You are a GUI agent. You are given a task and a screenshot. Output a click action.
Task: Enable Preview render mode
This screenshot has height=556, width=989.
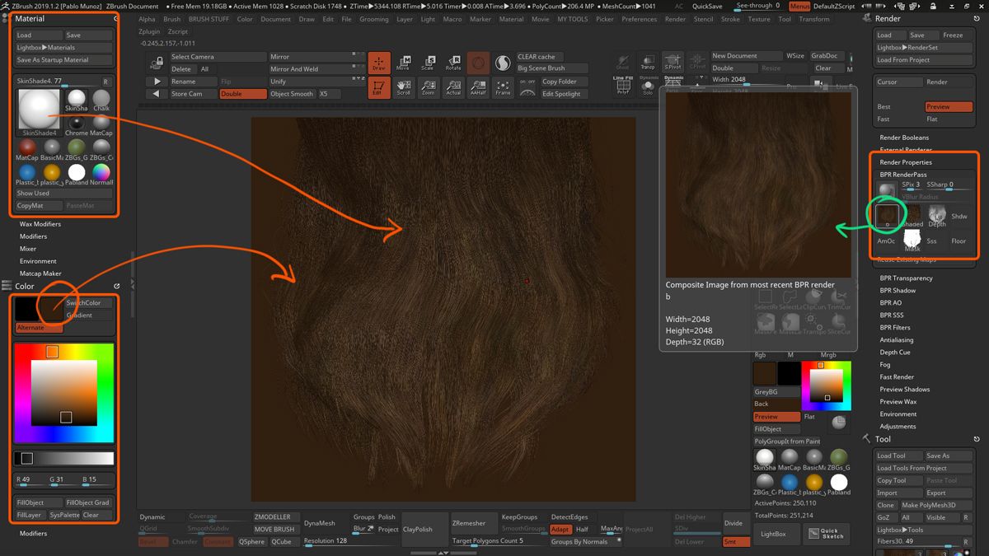948,106
